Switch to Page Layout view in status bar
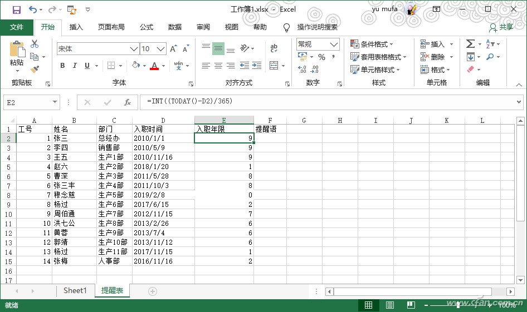The height and width of the screenshot is (312, 527). tap(390, 305)
